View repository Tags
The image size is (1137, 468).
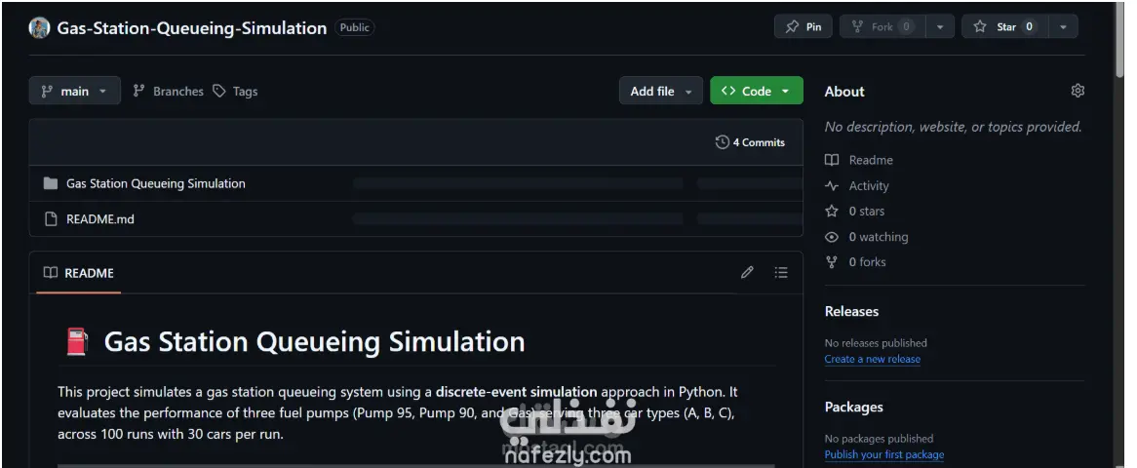[235, 92]
